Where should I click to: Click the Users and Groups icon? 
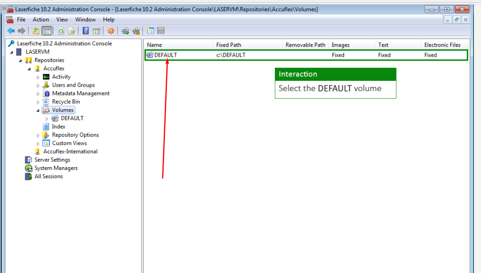click(46, 85)
